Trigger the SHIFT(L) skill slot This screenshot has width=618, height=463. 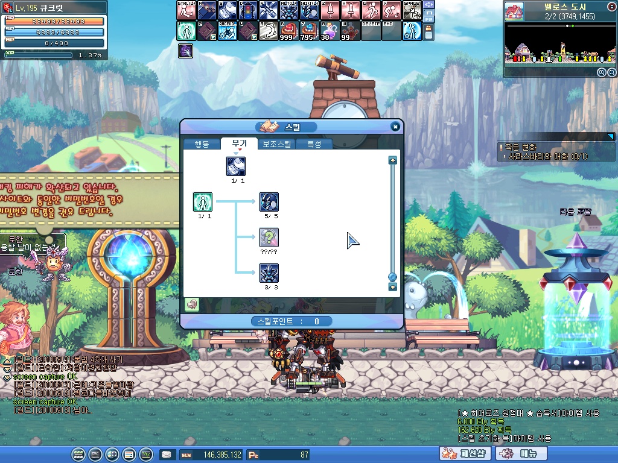310,10
